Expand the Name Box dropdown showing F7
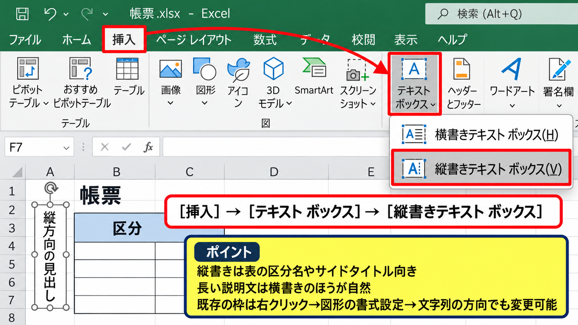Image resolution: width=578 pixels, height=325 pixels. coord(66,148)
